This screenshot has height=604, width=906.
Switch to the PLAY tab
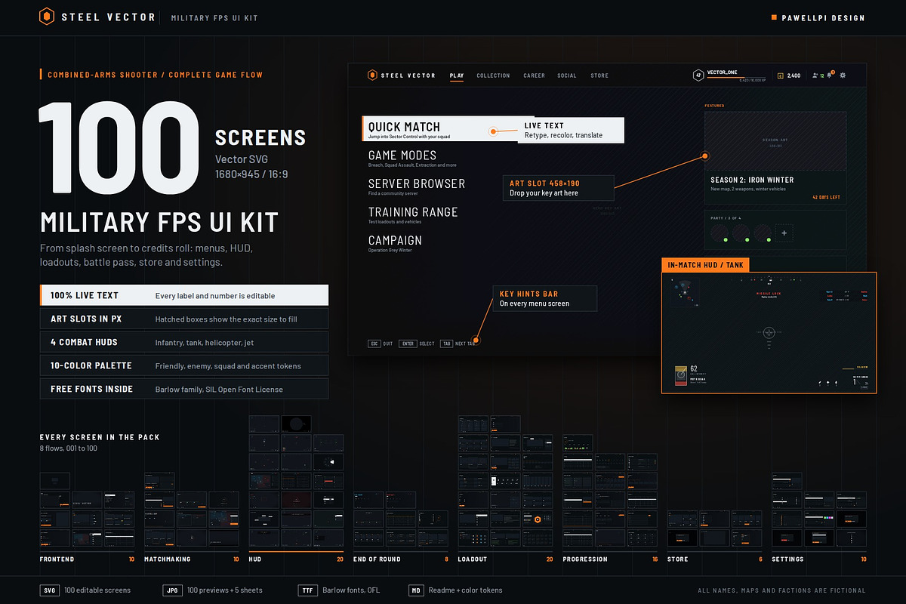pyautogui.click(x=457, y=75)
